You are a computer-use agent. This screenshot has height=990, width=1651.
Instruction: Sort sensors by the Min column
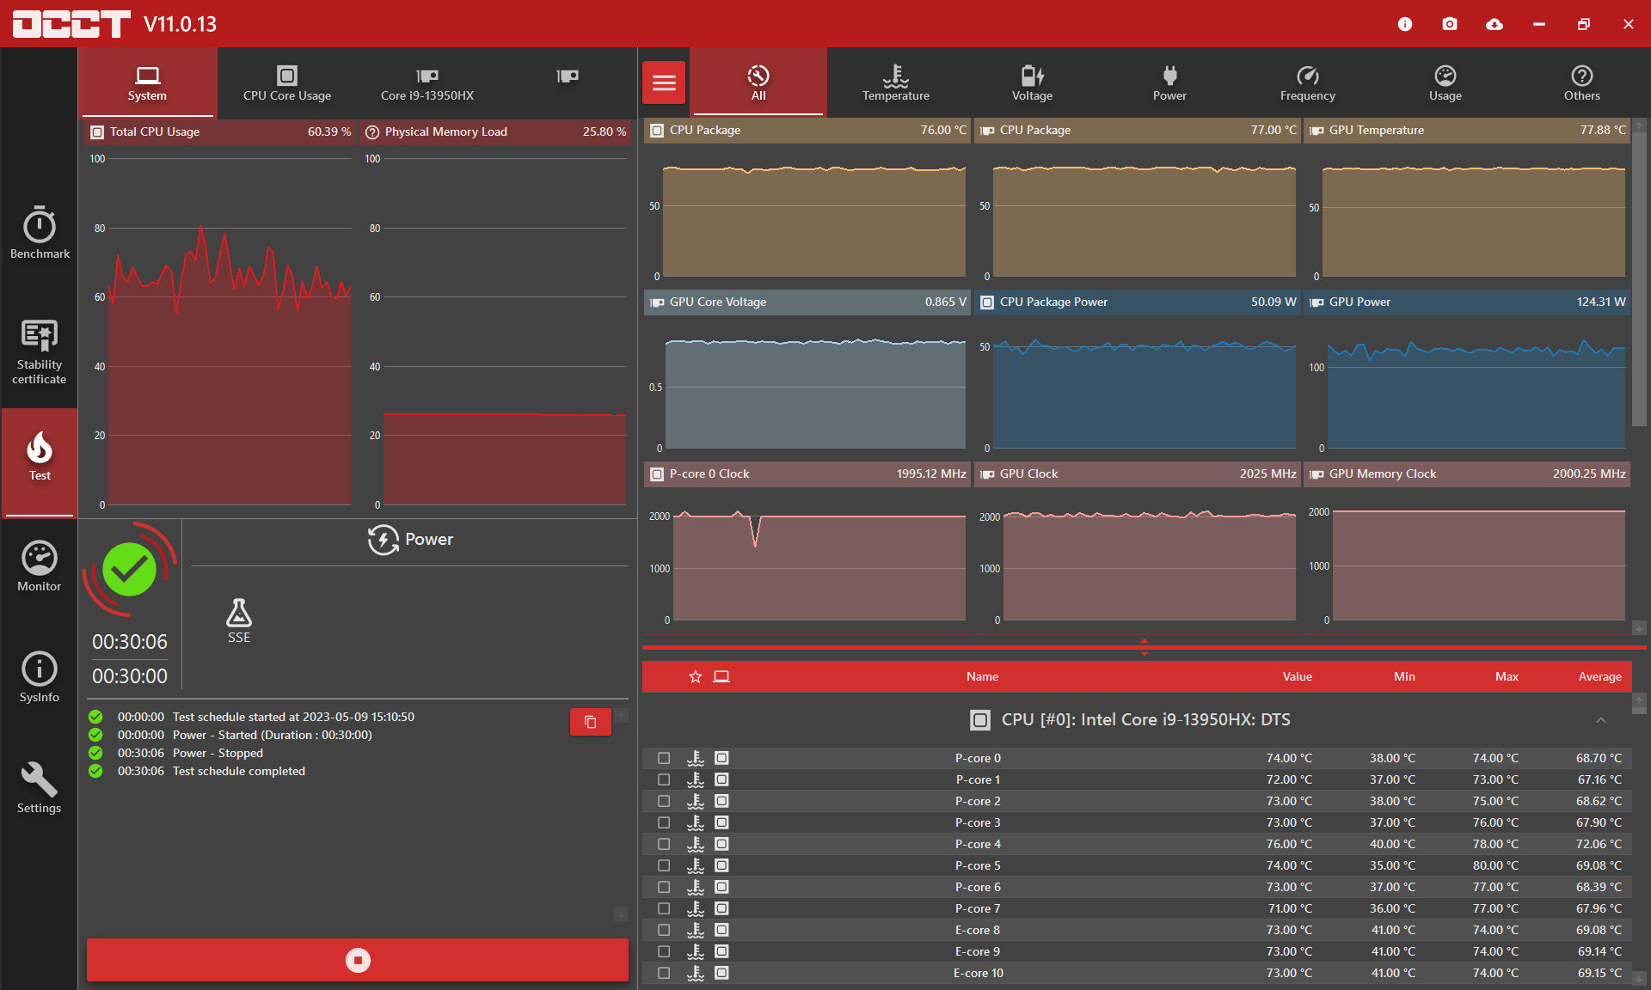[1404, 676]
